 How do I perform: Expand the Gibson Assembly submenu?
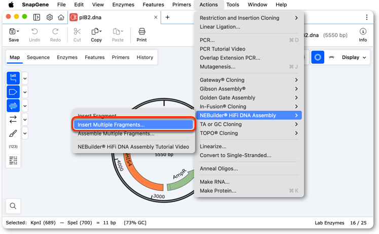249,88
